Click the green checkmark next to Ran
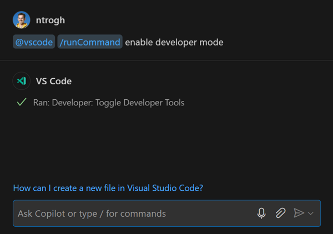The width and height of the screenshot is (333, 234). [22, 103]
